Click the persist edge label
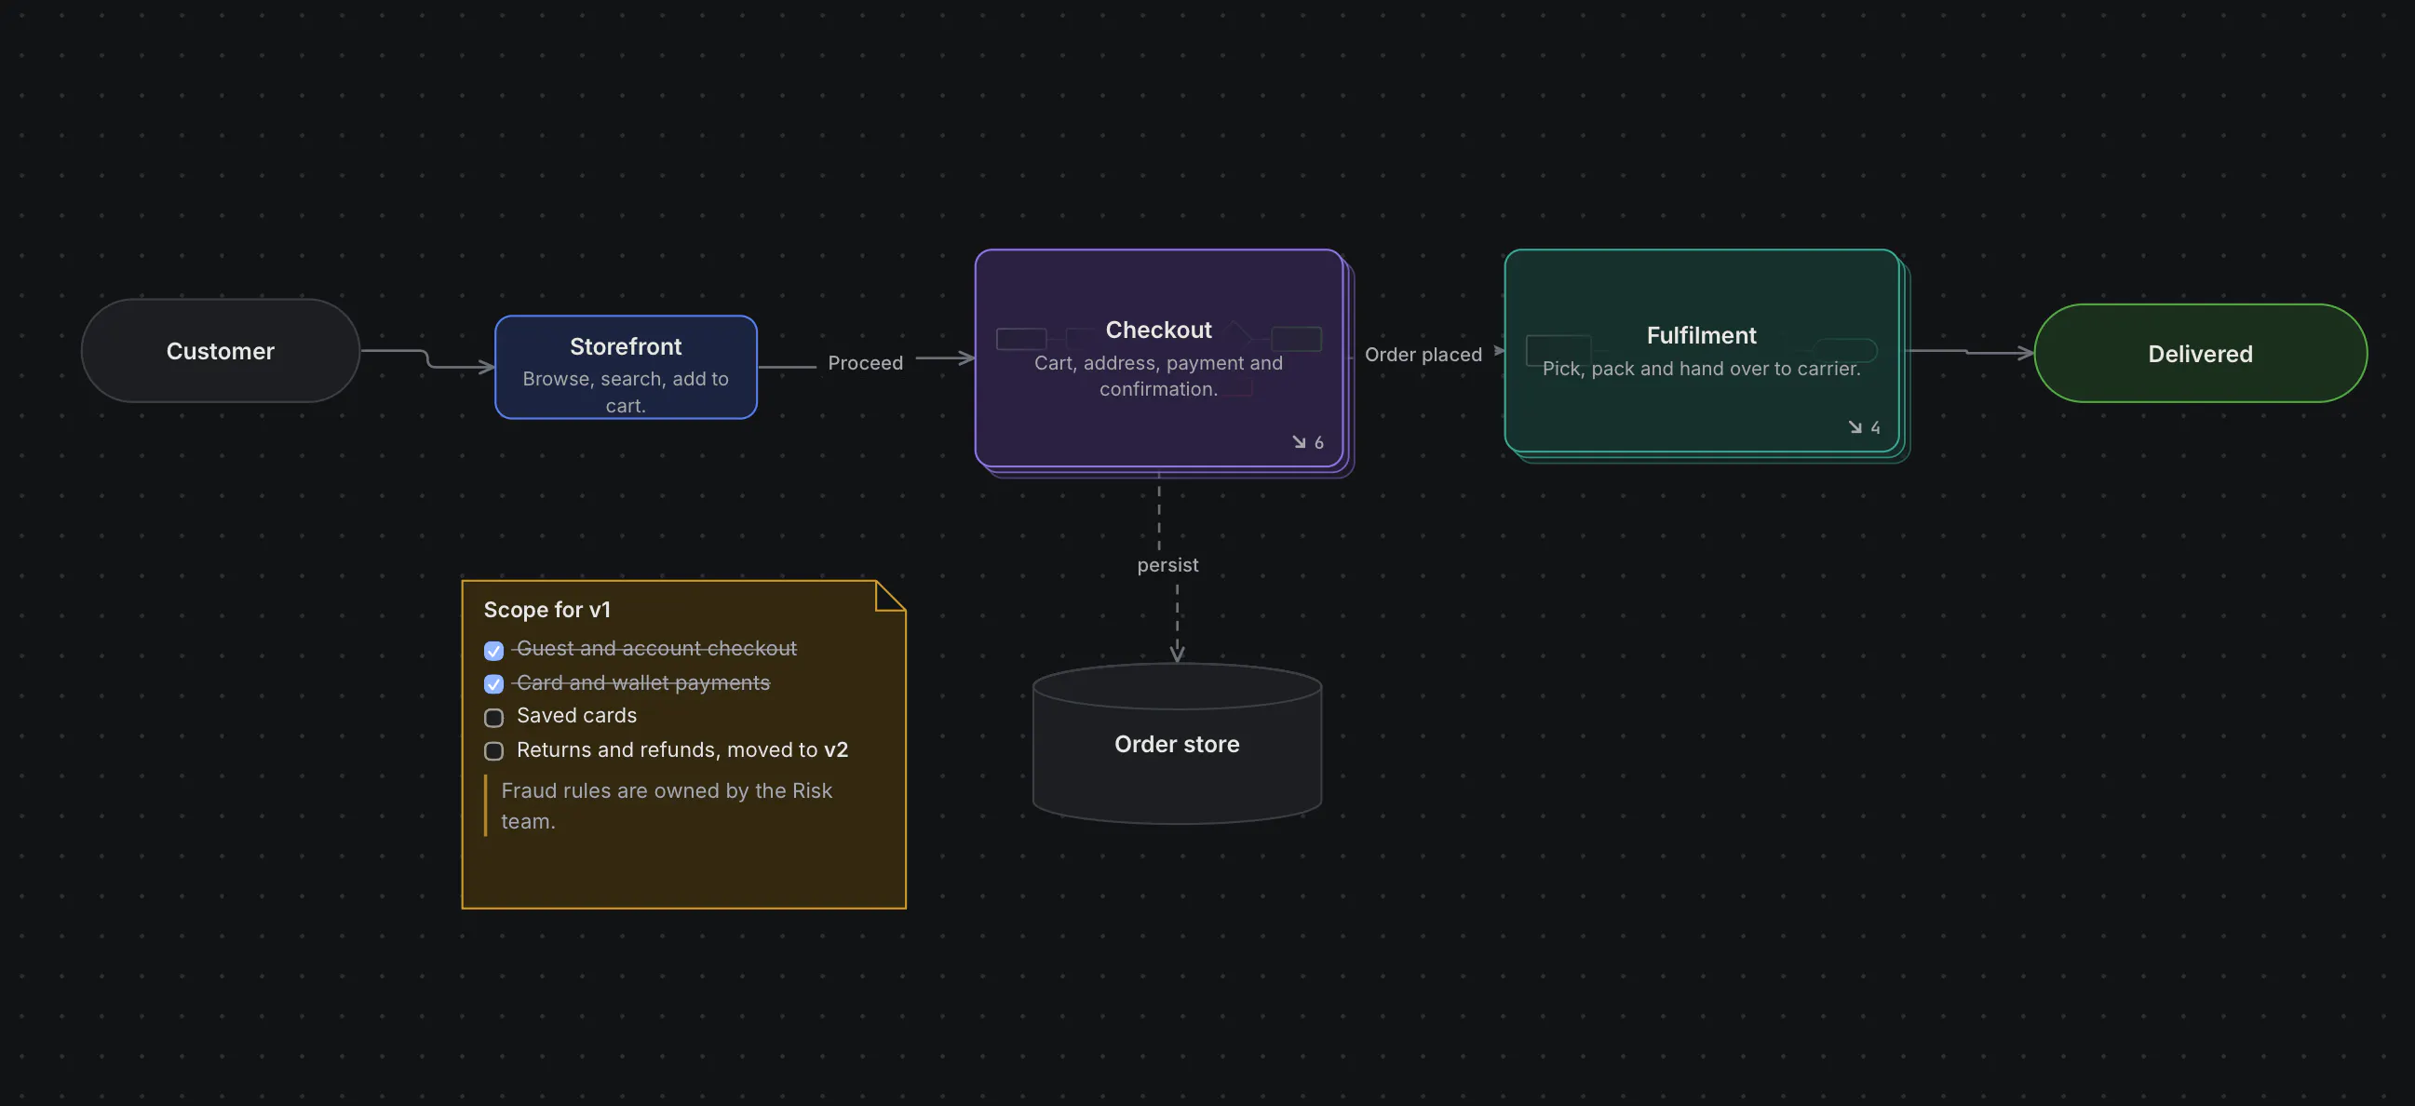This screenshot has height=1106, width=2415. pyautogui.click(x=1167, y=564)
